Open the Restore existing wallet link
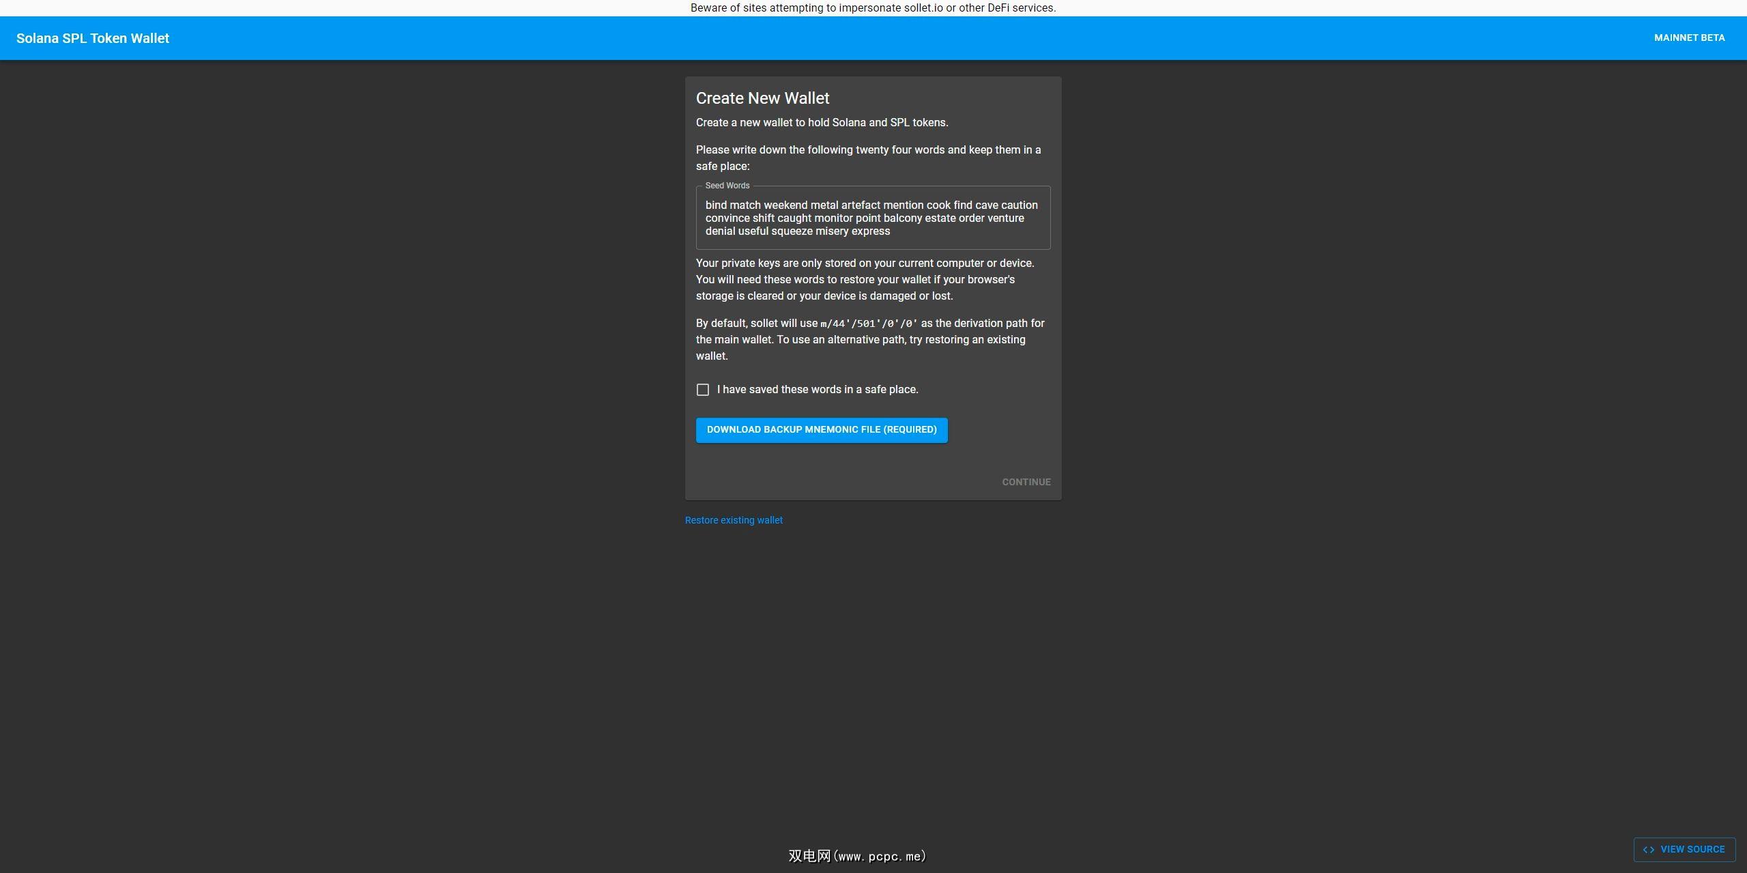 [x=734, y=520]
